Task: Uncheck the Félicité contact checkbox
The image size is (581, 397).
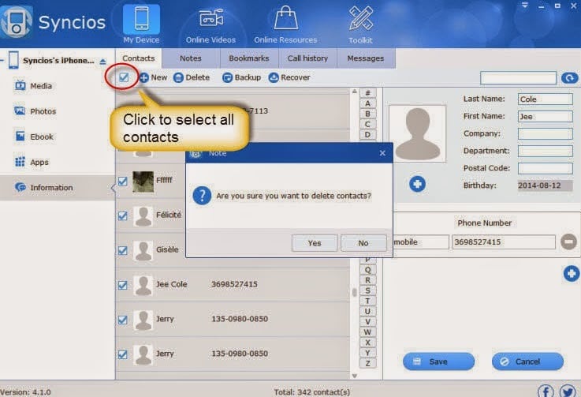Action: point(123,215)
